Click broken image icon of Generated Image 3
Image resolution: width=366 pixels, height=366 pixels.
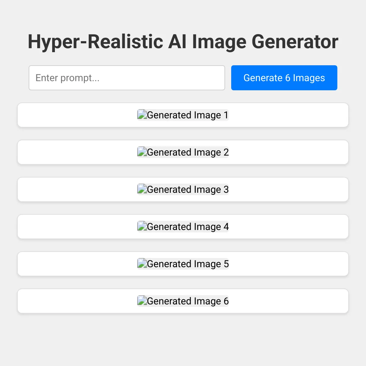(x=142, y=189)
